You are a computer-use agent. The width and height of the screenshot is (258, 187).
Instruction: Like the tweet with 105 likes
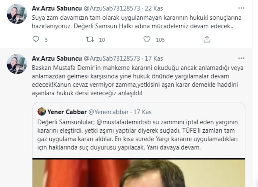[x=147, y=39]
